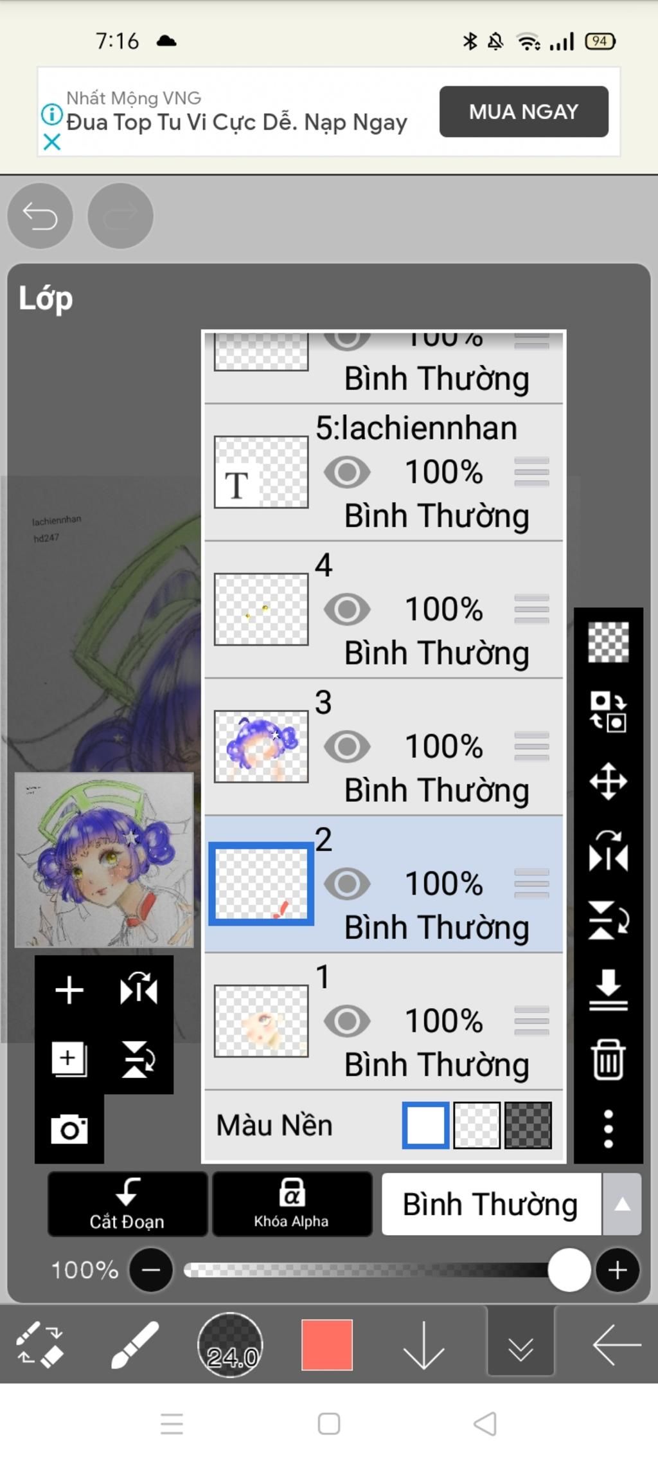Toggle visibility of layer 5:lachiennhan
658x1464 pixels.
(347, 472)
